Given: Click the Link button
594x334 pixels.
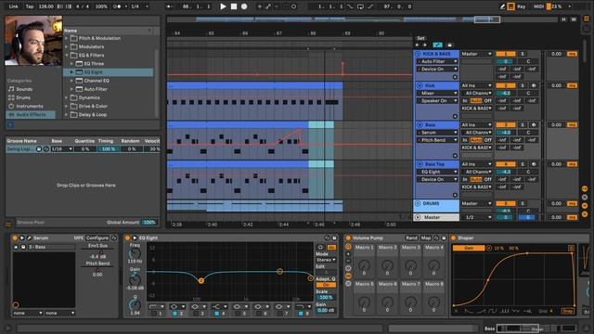Looking at the screenshot, I should point(14,6).
